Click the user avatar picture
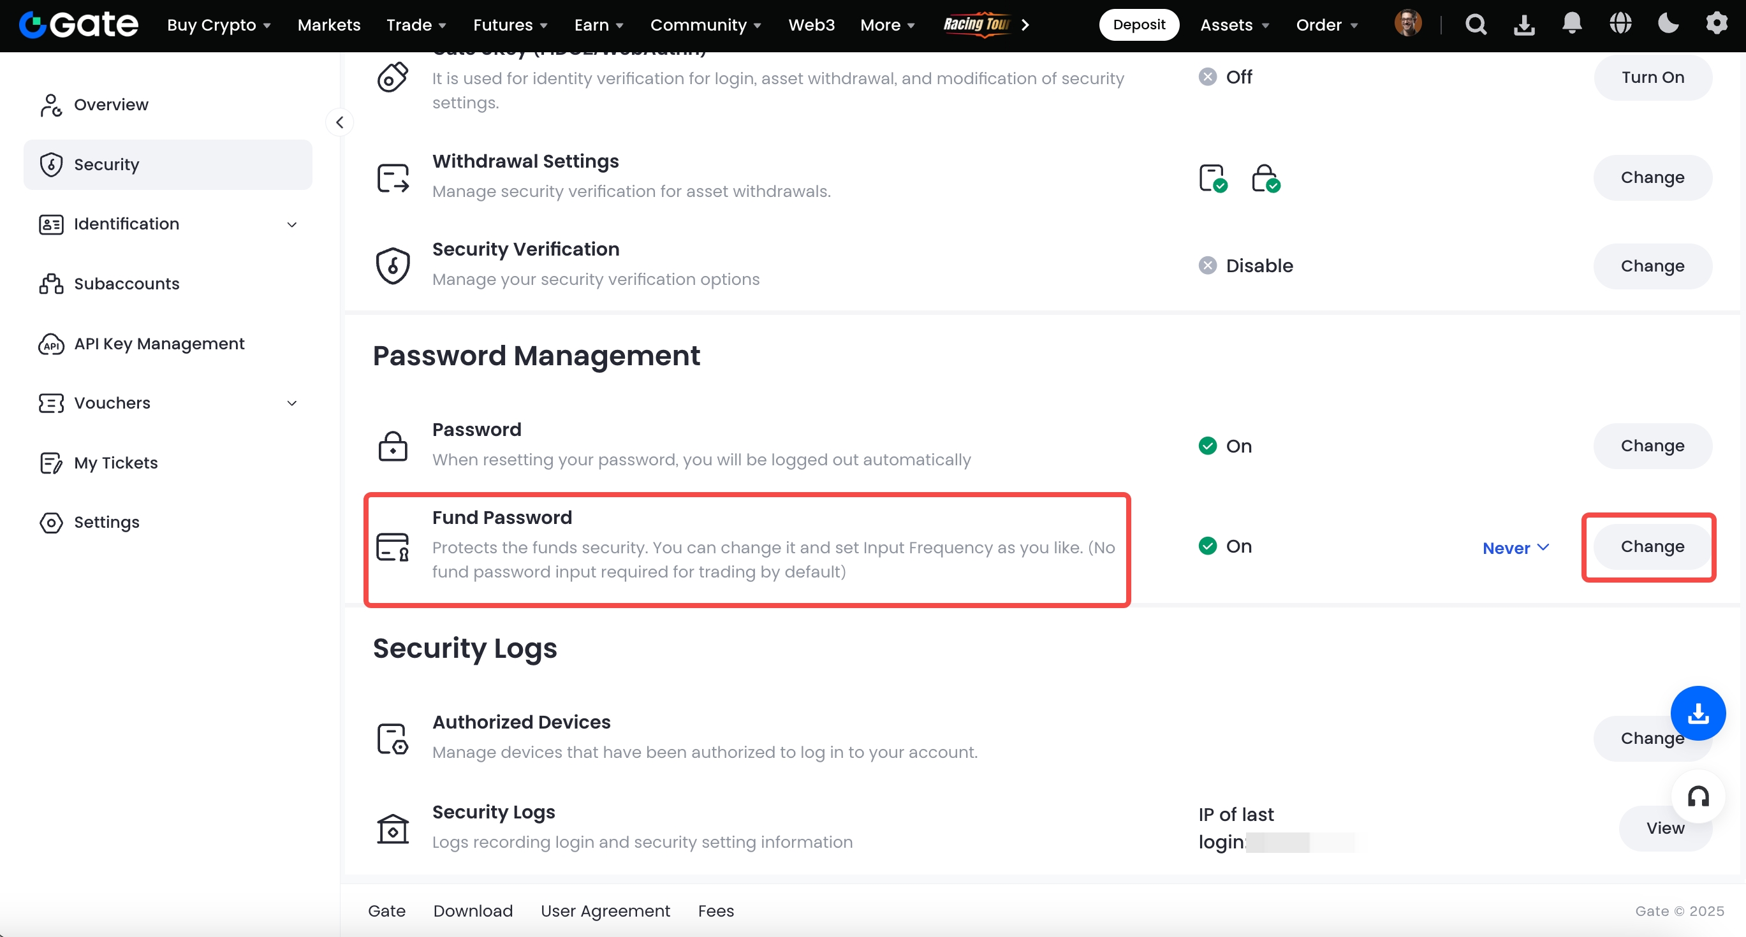The image size is (1746, 937). pyautogui.click(x=1408, y=24)
